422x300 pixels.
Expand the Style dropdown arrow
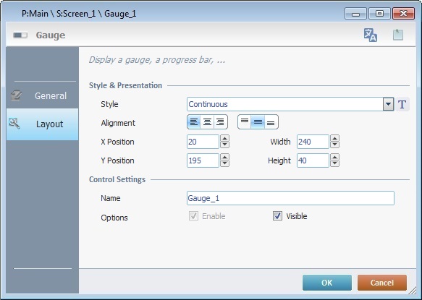click(x=389, y=104)
